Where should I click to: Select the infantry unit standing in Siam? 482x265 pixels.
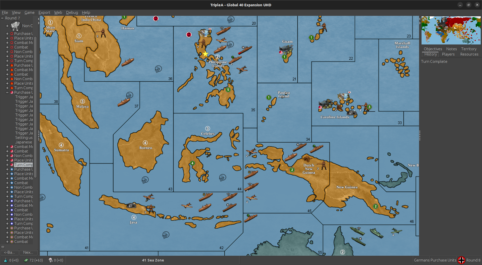pos(103,33)
